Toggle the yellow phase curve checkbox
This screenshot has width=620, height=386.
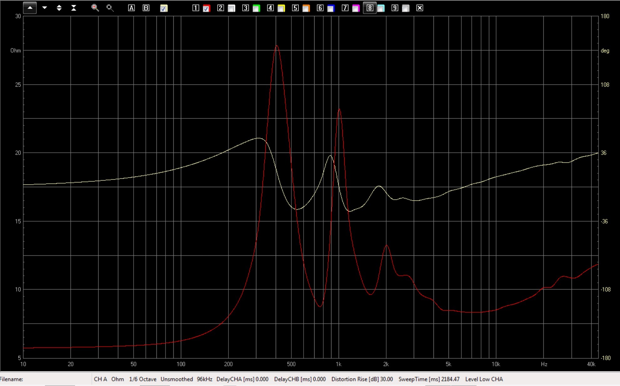point(164,8)
